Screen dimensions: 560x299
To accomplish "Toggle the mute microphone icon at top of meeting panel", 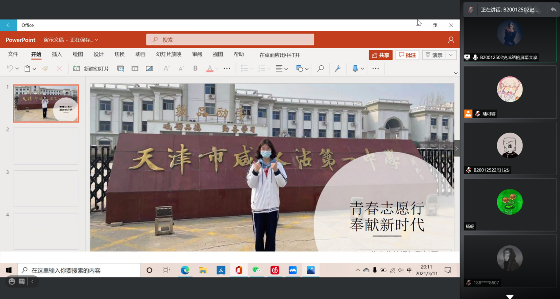I will (x=471, y=9).
